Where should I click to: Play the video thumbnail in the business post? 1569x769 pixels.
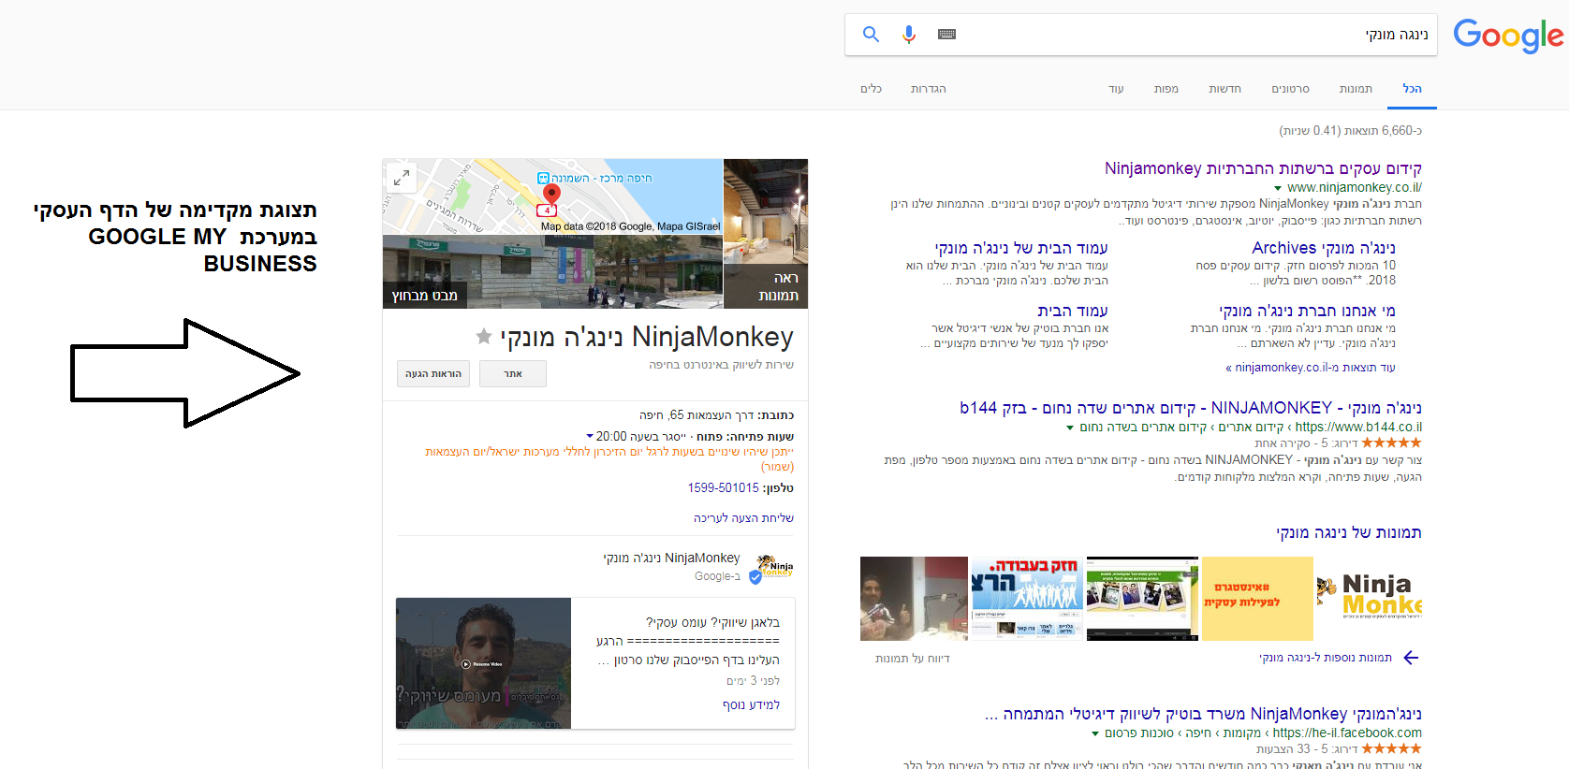tap(483, 663)
